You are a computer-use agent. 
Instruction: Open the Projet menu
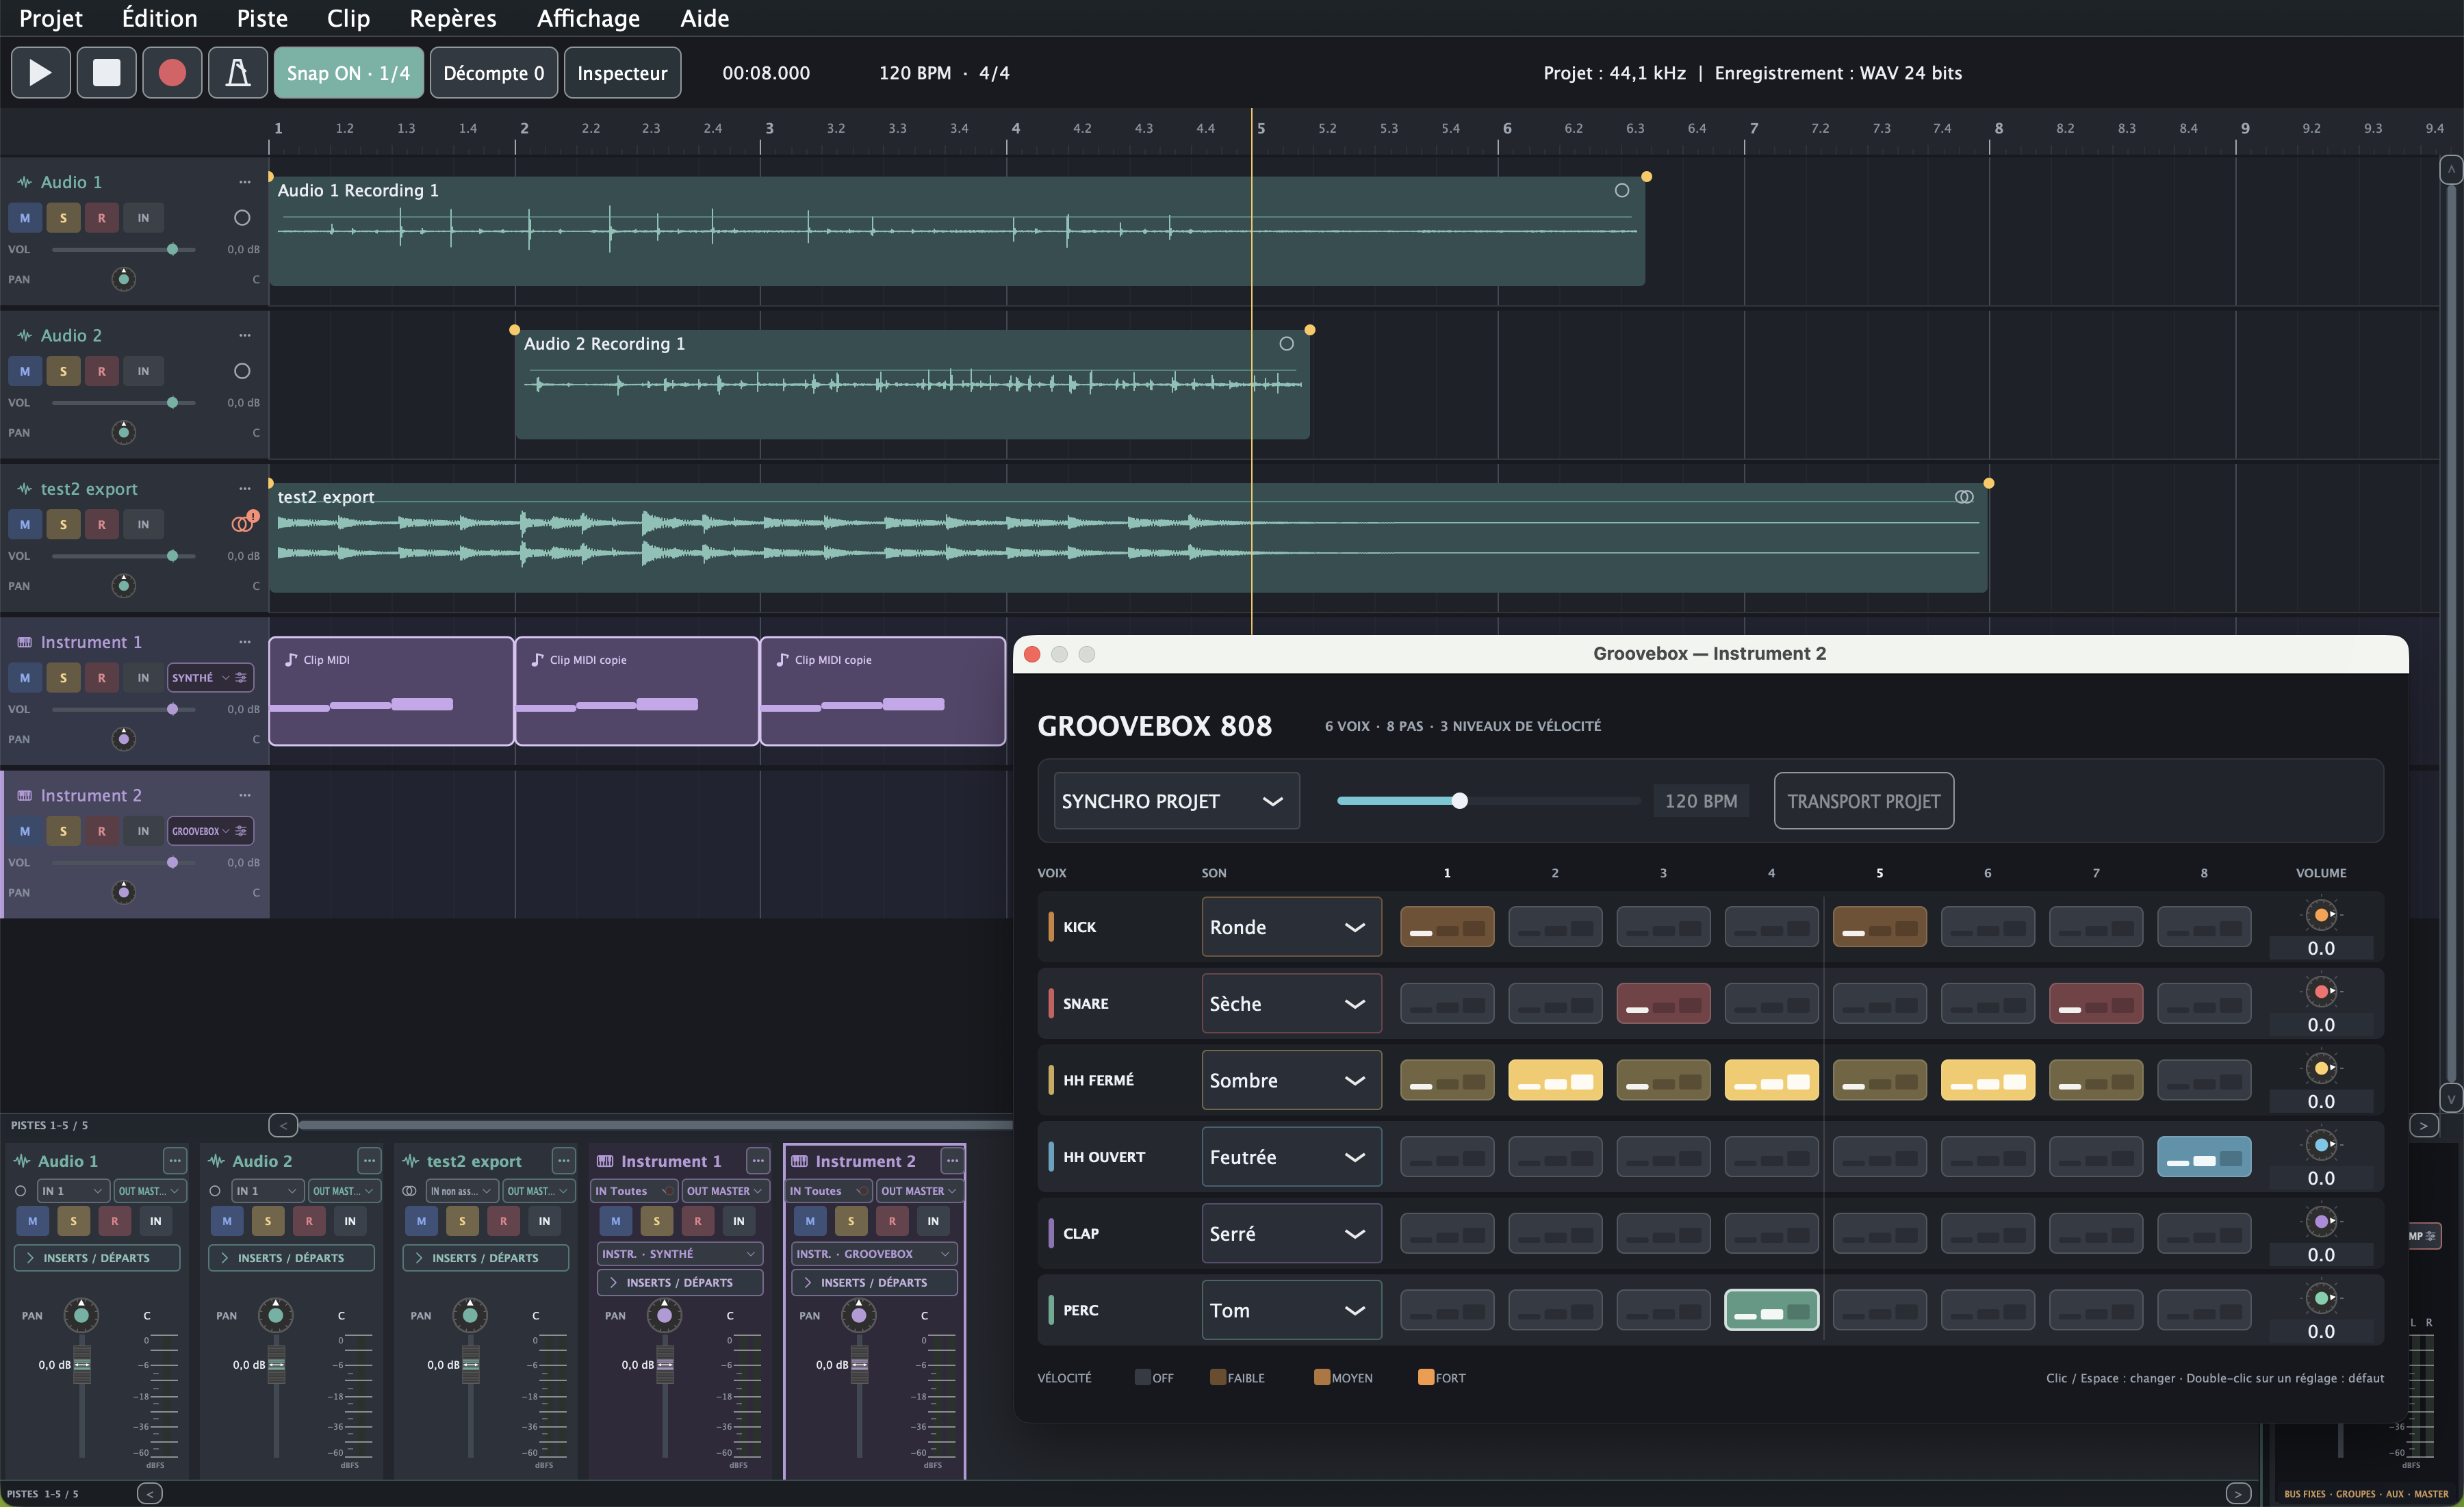coord(51,18)
